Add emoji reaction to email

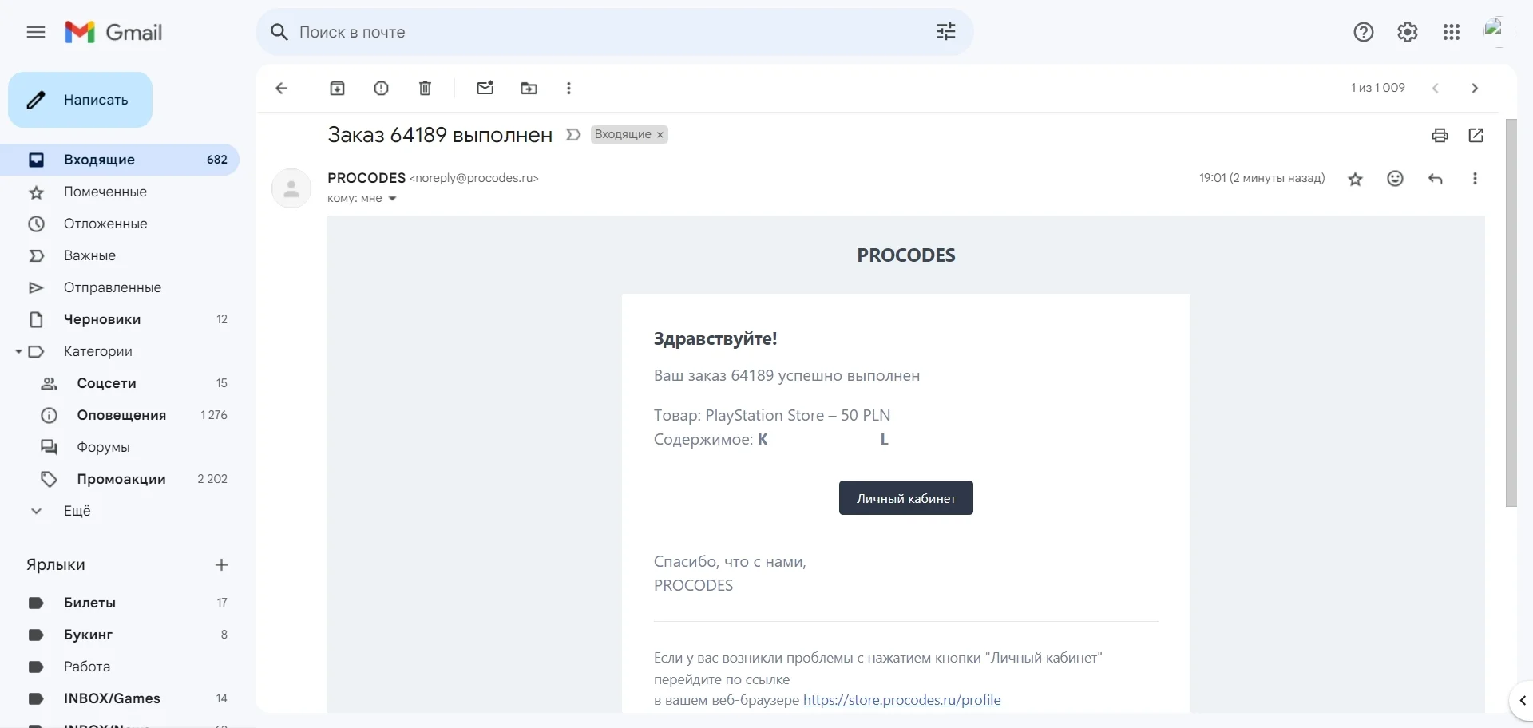1396,179
